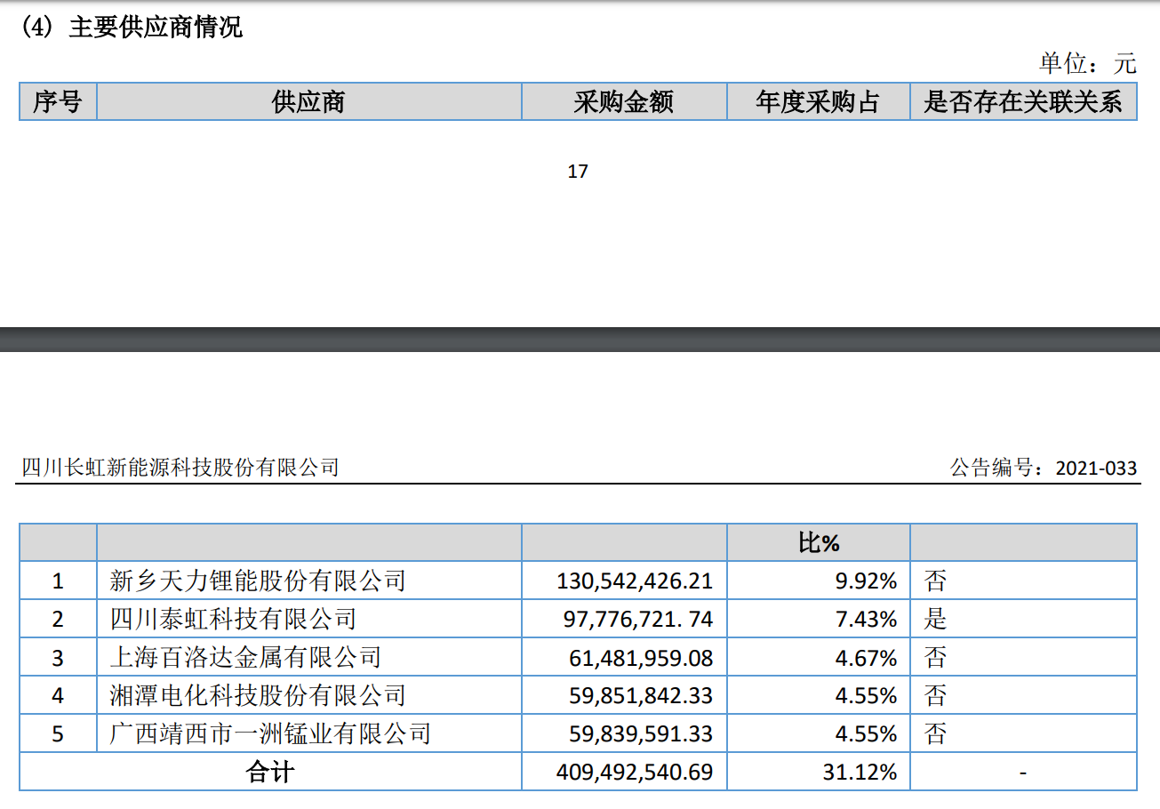
Task: Click "否" in the 广西靖西市一洲锰业 row
Action: [x=935, y=734]
